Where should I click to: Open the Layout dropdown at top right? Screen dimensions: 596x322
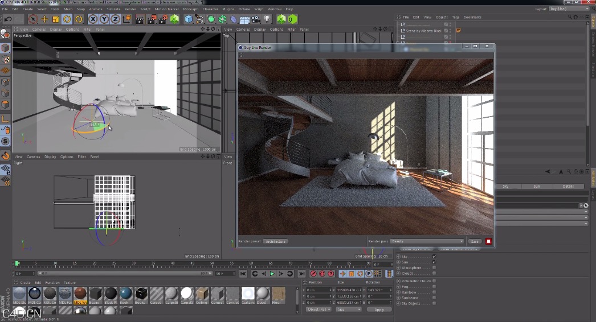568,9
